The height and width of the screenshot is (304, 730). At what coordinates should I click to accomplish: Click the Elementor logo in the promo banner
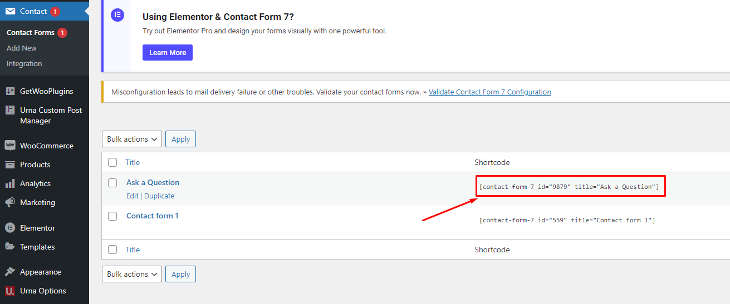(117, 15)
